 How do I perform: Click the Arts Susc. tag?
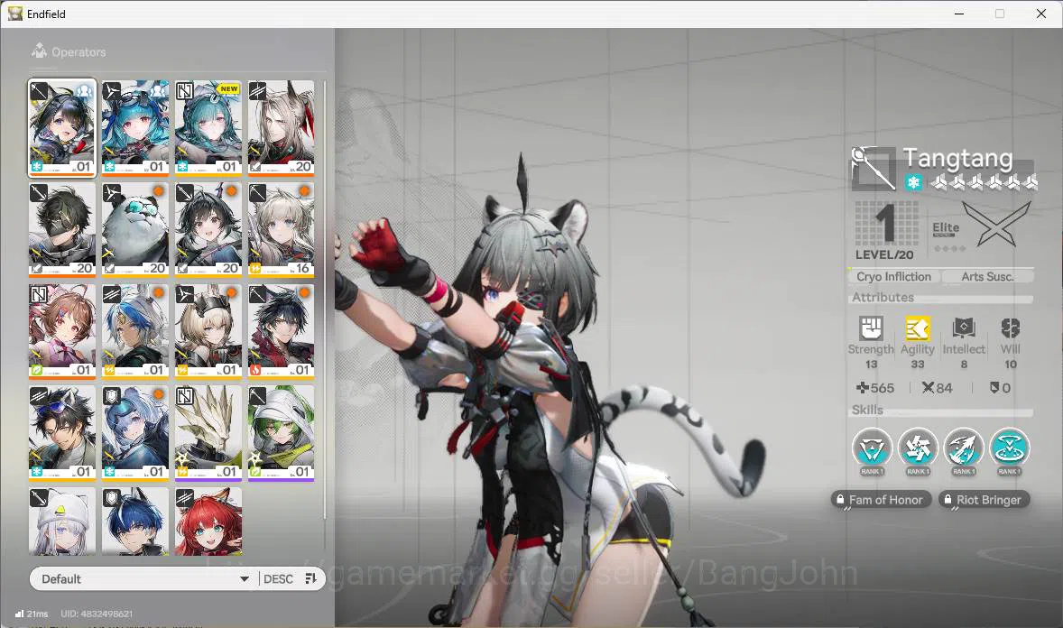(987, 276)
